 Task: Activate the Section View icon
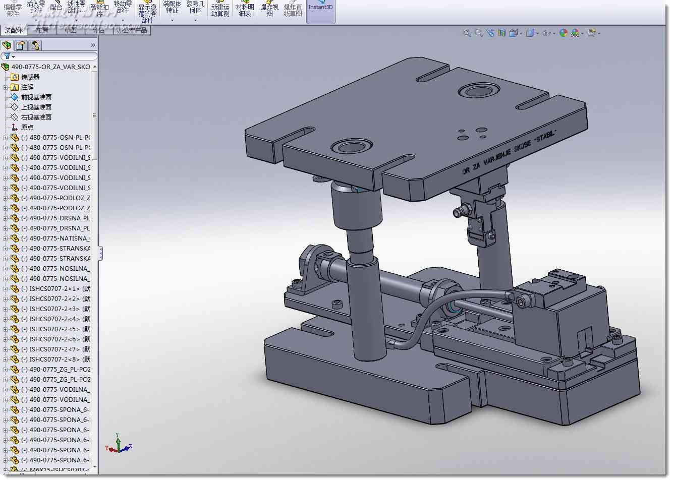502,33
